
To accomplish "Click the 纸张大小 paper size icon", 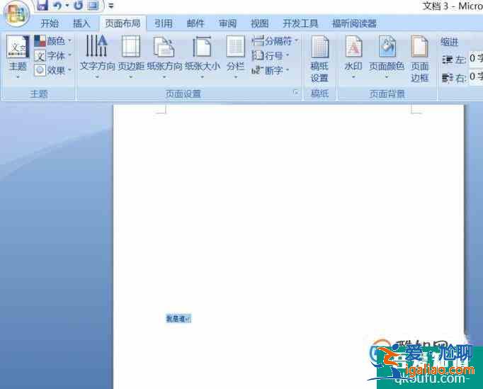I will pyautogui.click(x=203, y=46).
